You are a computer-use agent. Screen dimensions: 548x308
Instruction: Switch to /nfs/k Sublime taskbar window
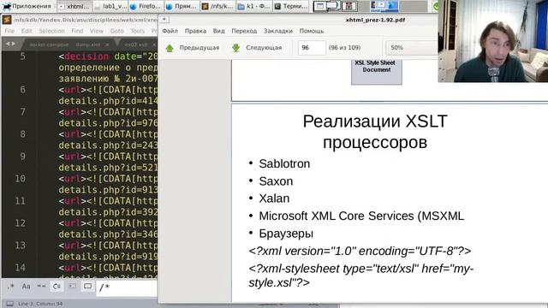pyautogui.click(x=217, y=6)
